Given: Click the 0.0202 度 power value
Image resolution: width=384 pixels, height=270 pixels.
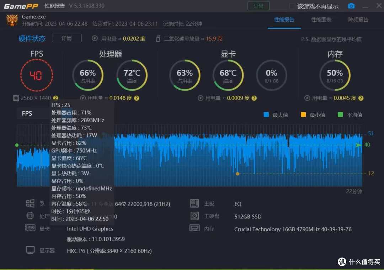Looking at the screenshot, I should [x=134, y=38].
